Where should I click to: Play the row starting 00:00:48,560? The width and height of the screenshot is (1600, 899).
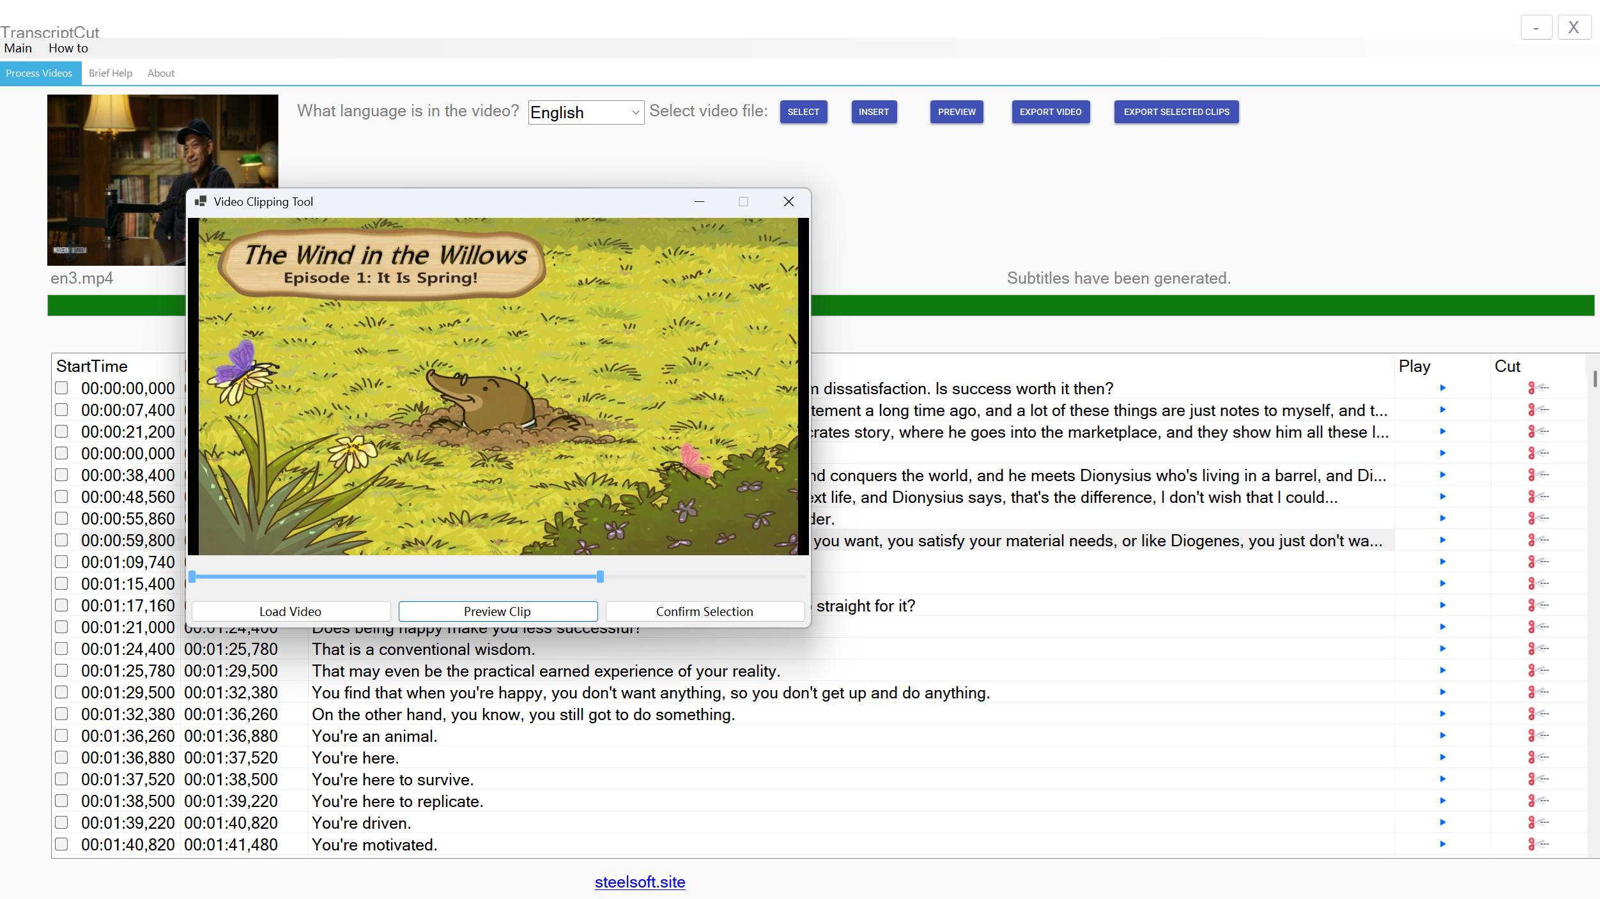tap(1442, 496)
